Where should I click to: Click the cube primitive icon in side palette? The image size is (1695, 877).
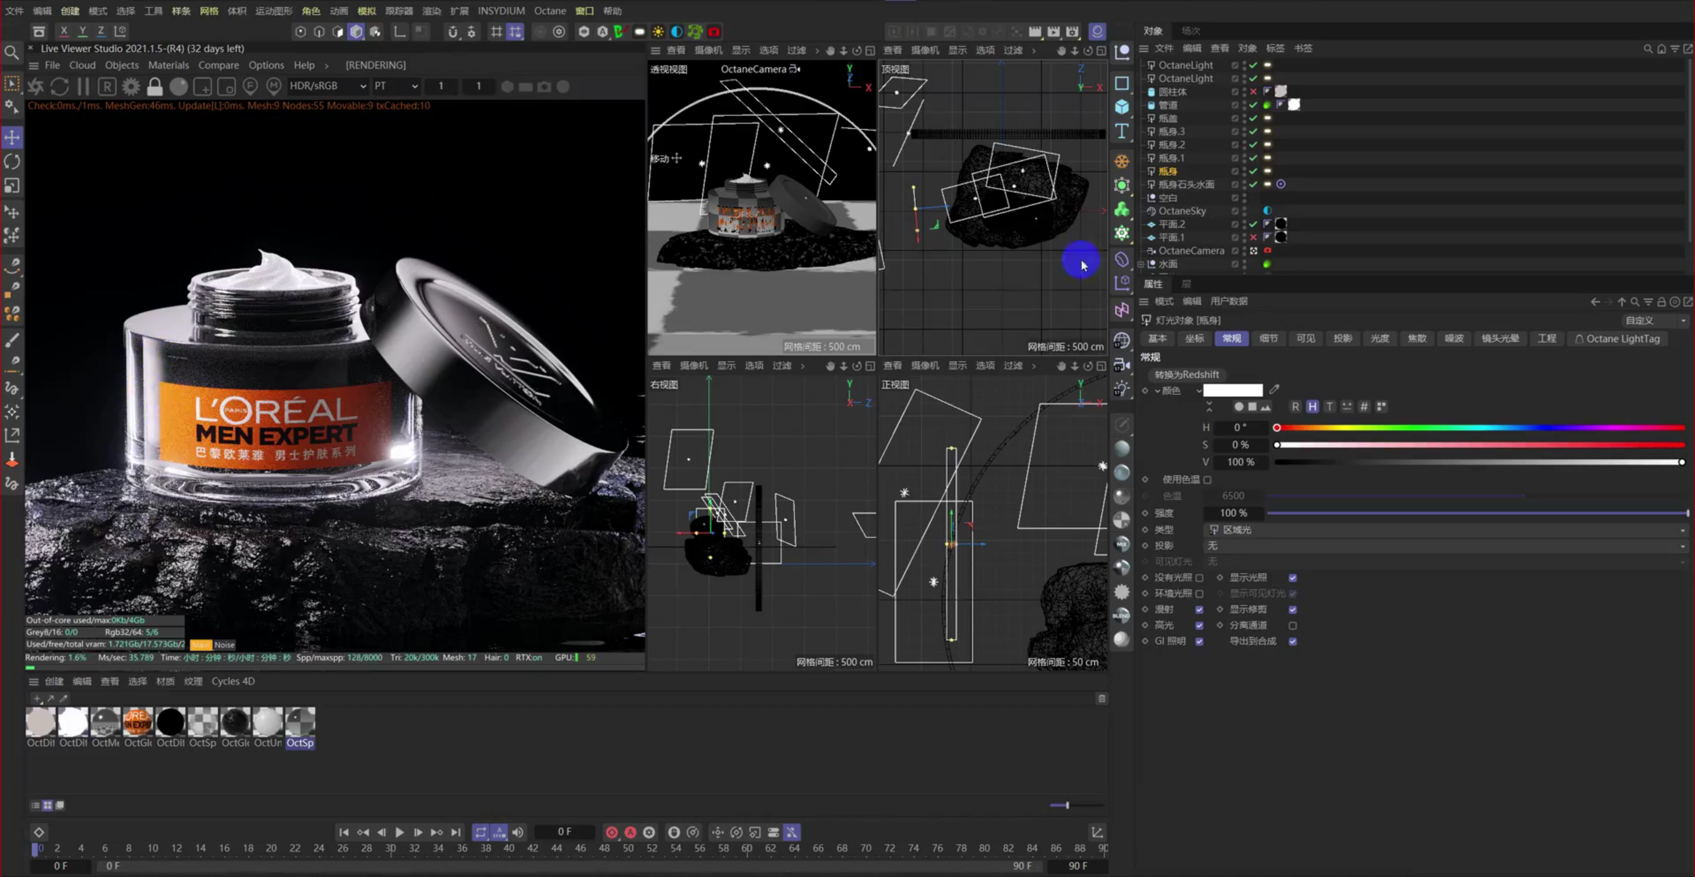tap(1122, 106)
